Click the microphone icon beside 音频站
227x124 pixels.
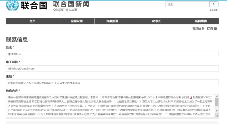pyautogui.click(x=203, y=28)
